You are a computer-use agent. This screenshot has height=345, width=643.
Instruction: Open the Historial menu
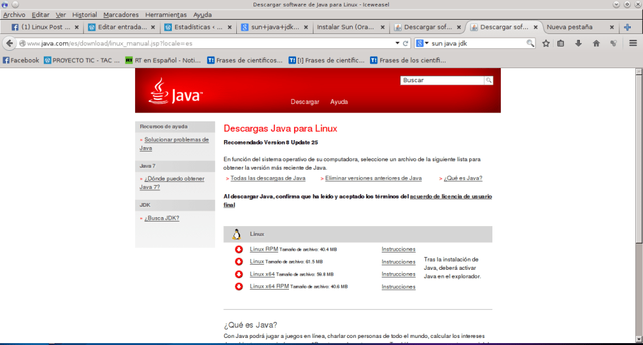click(84, 15)
